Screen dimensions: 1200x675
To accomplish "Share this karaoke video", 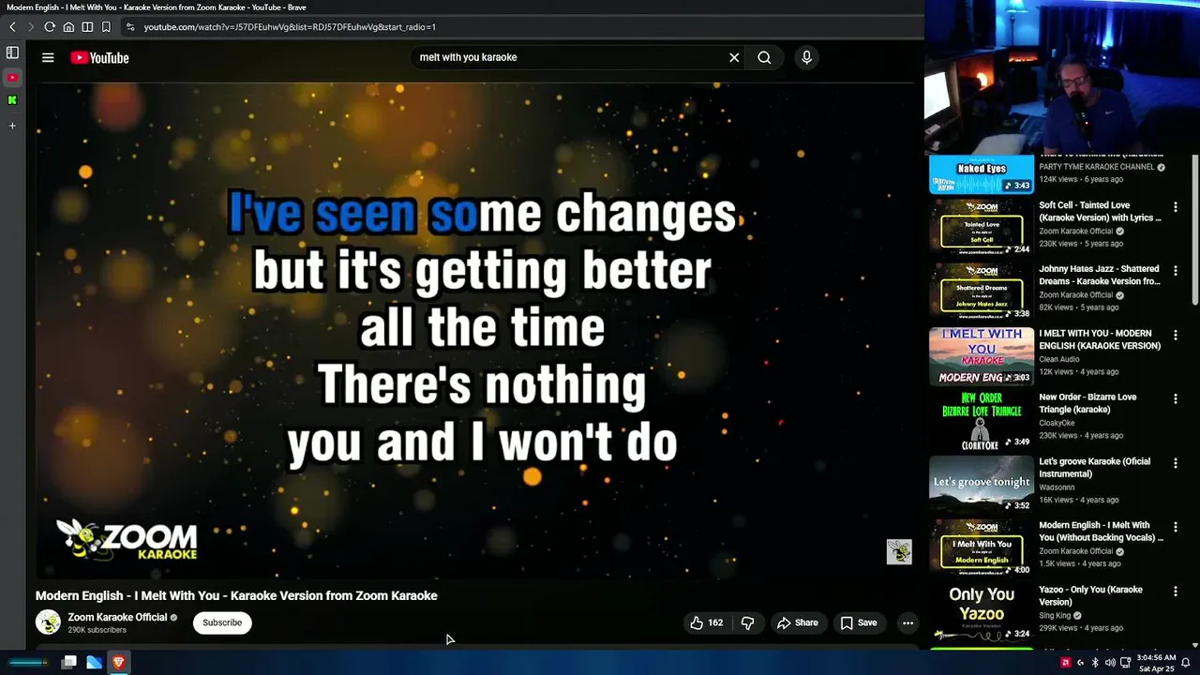I will [x=798, y=622].
